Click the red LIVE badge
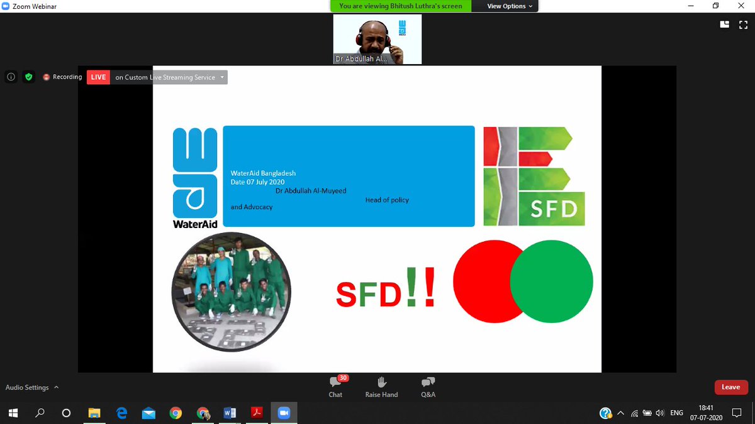Image resolution: width=755 pixels, height=424 pixels. pyautogui.click(x=98, y=77)
